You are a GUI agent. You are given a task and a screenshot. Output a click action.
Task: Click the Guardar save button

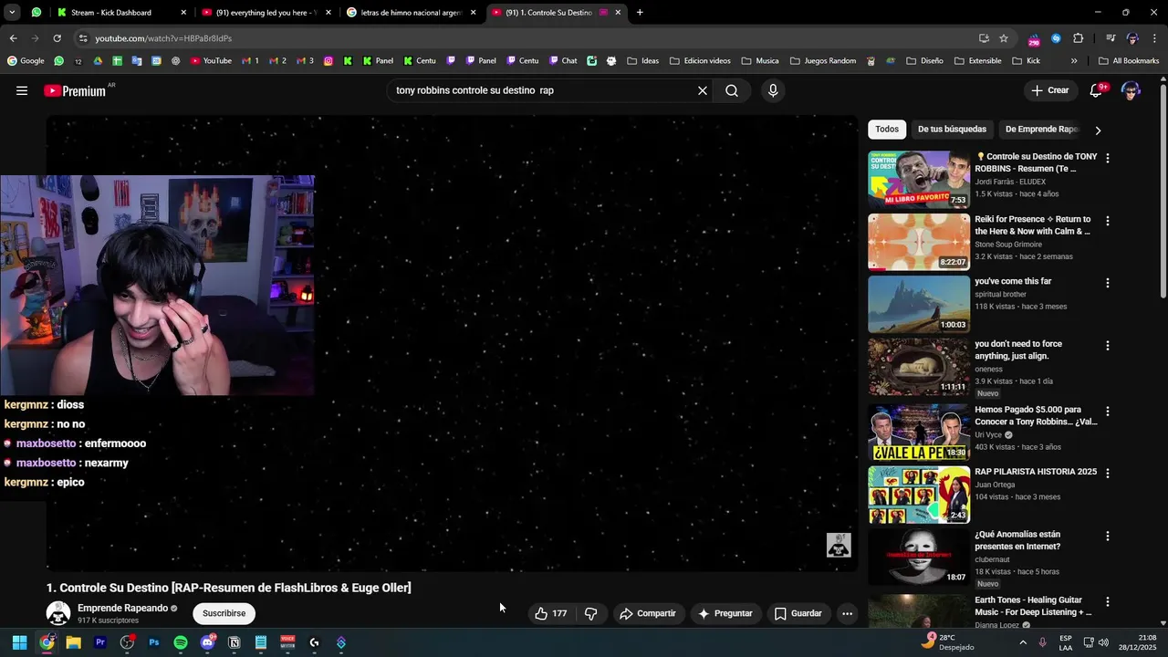point(798,613)
